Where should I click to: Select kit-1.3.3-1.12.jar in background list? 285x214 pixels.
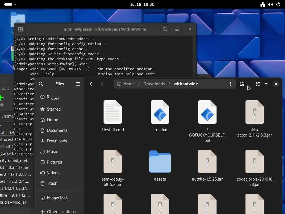(14, 167)
